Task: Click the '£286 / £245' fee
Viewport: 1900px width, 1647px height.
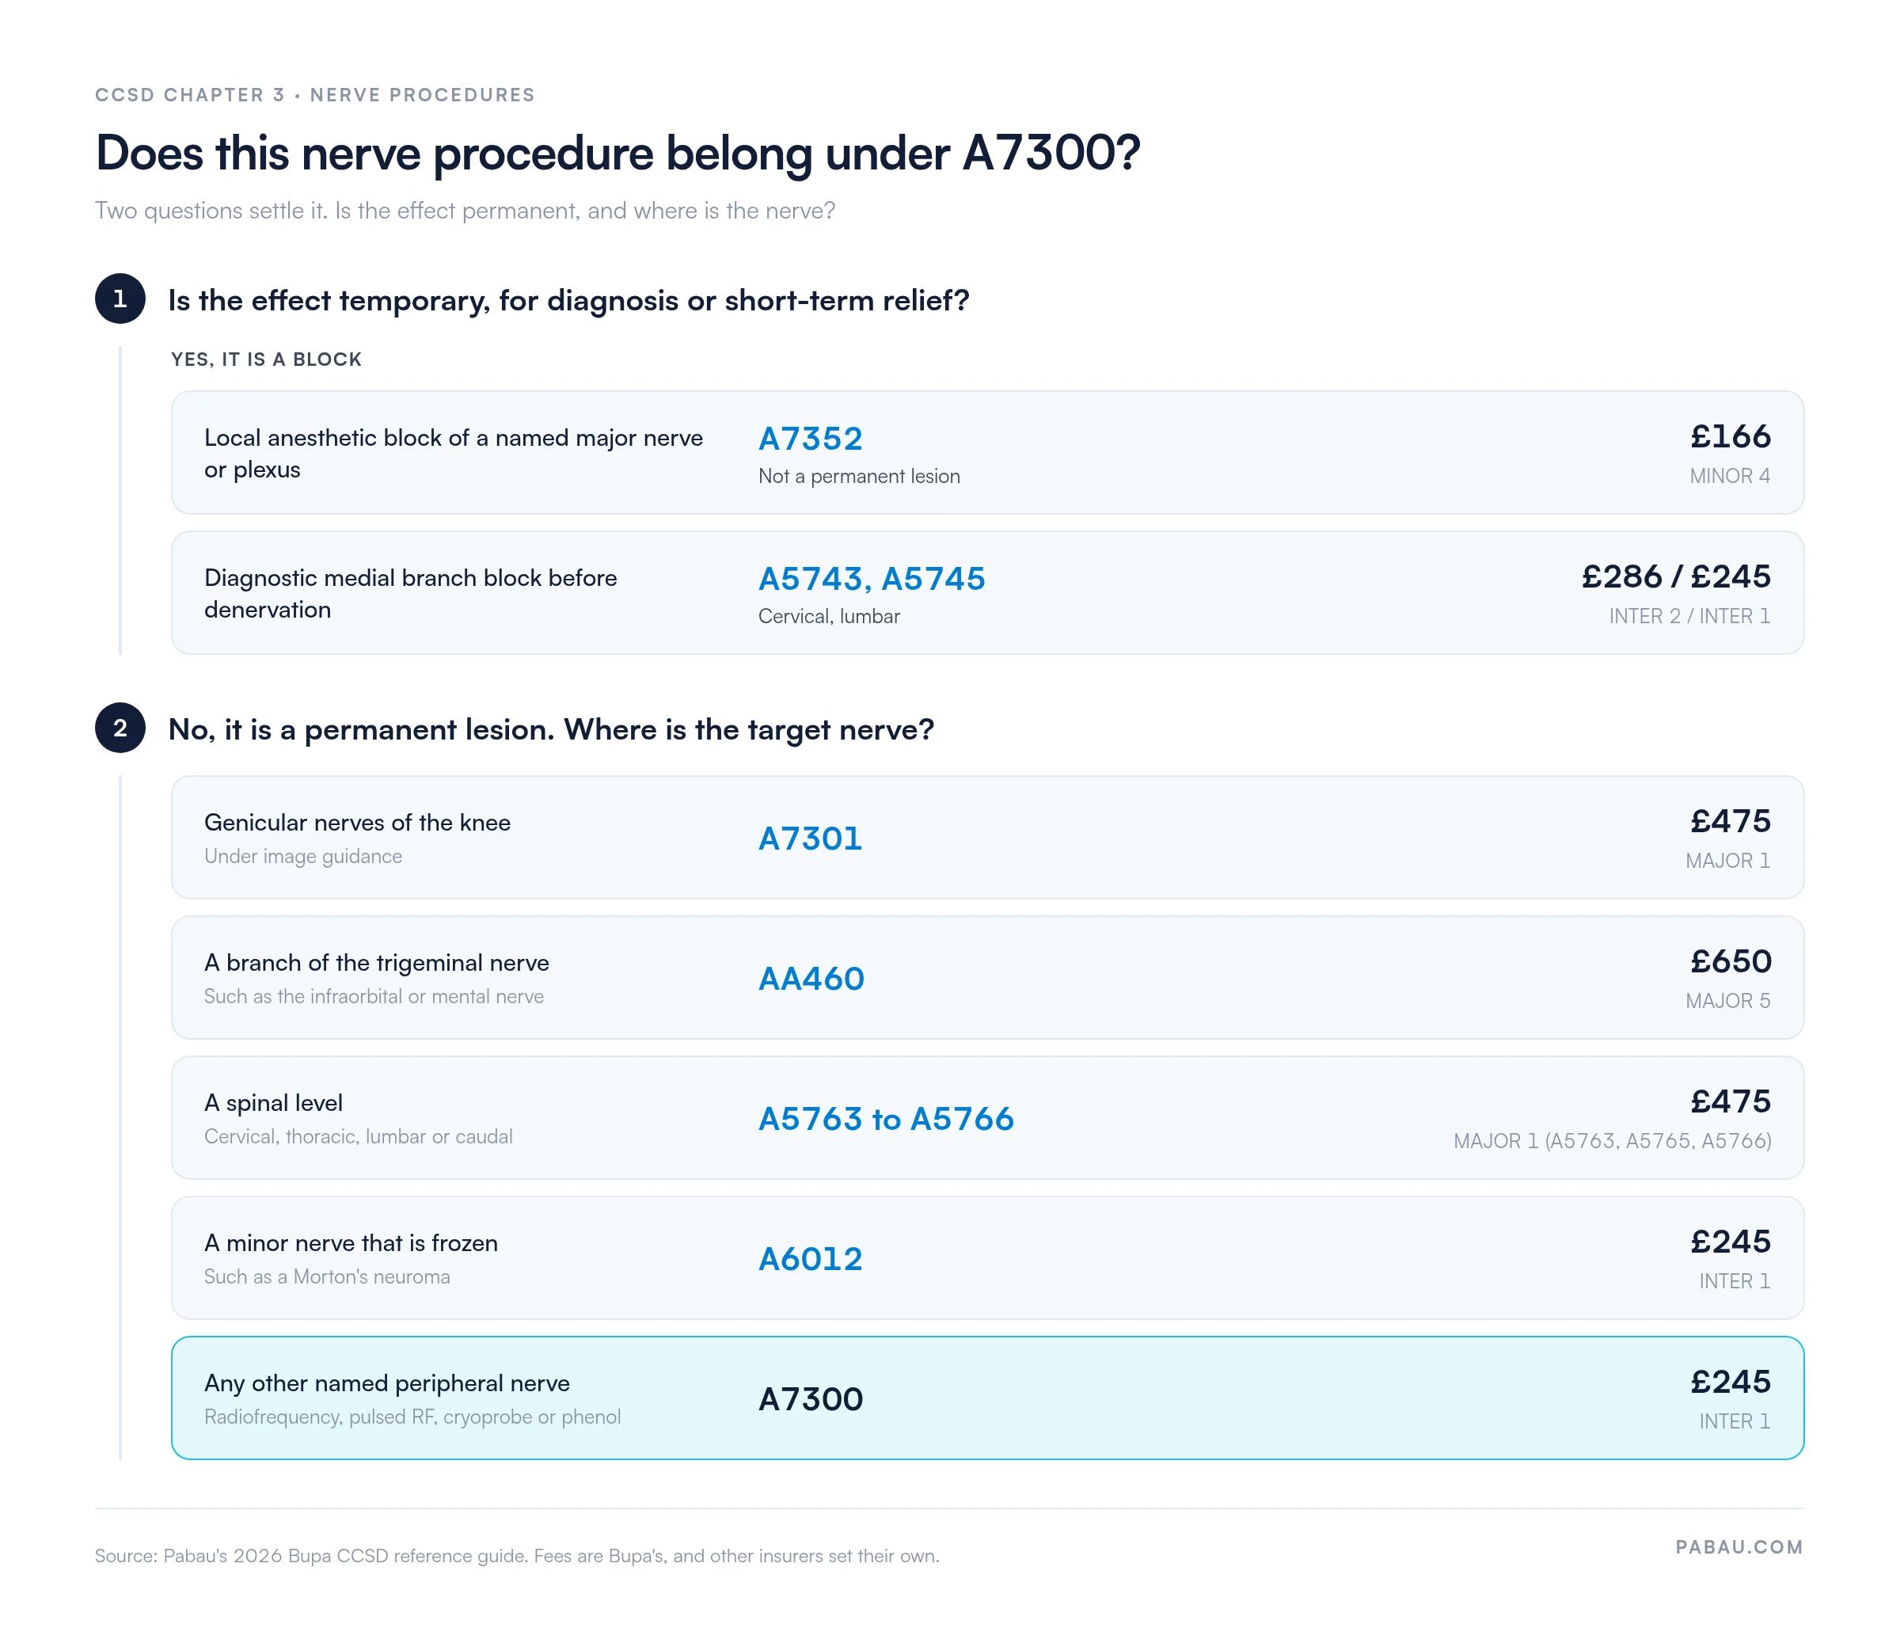Action: (x=1676, y=577)
